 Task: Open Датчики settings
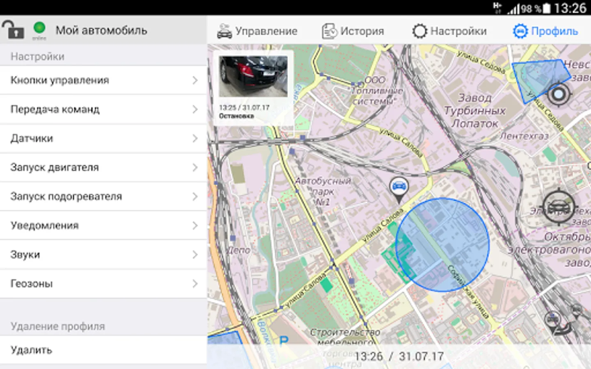103,138
